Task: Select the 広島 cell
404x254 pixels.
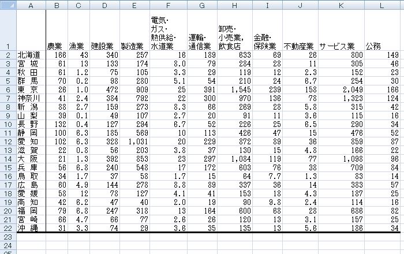Action: point(31,185)
